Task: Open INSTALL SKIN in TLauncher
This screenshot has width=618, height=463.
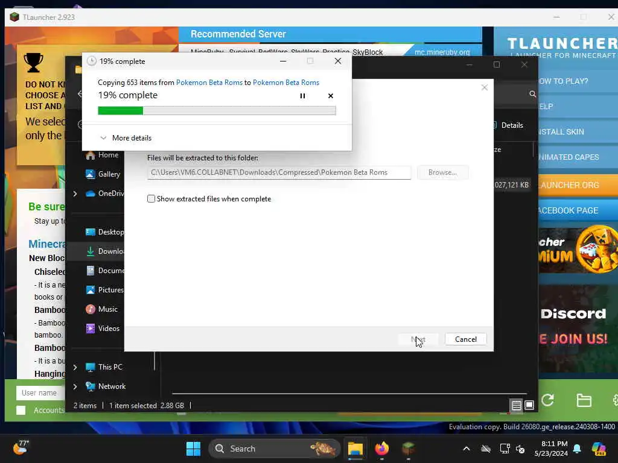Action: click(578, 131)
